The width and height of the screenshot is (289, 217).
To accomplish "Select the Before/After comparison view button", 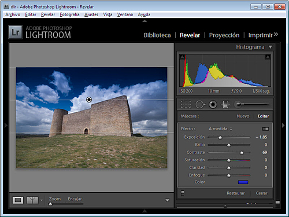I will coord(32,200).
